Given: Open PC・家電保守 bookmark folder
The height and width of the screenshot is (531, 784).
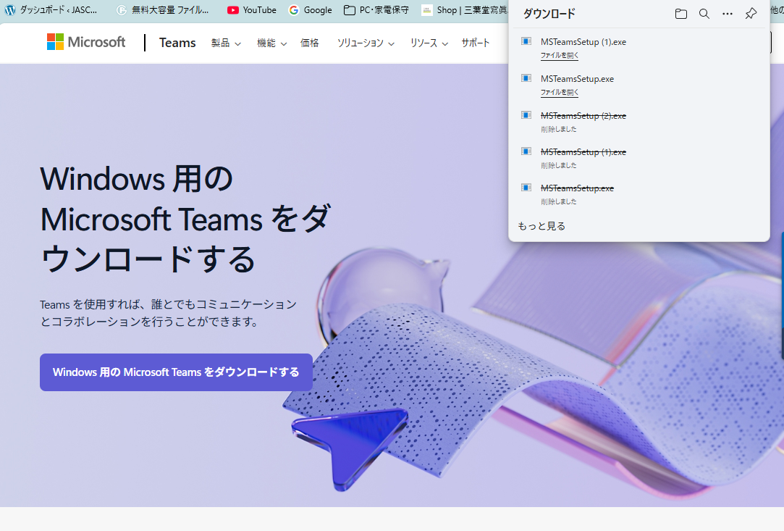Looking at the screenshot, I should [376, 10].
